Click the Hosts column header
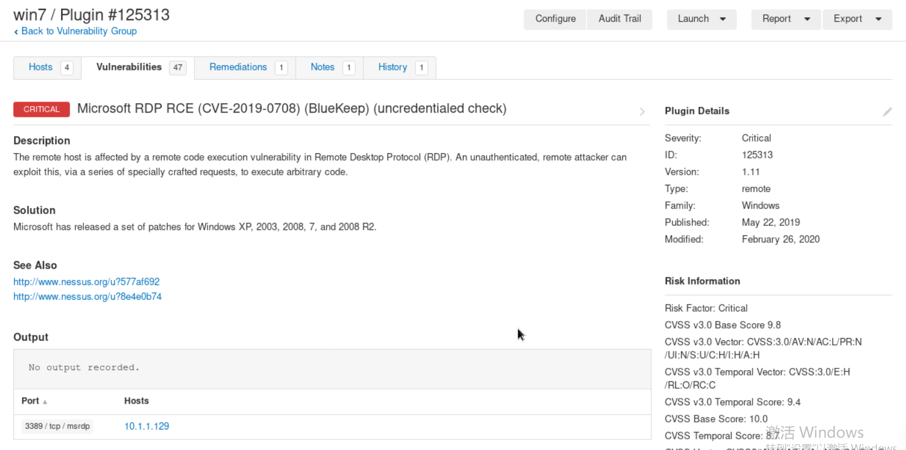Image resolution: width=906 pixels, height=450 pixels. pyautogui.click(x=136, y=401)
